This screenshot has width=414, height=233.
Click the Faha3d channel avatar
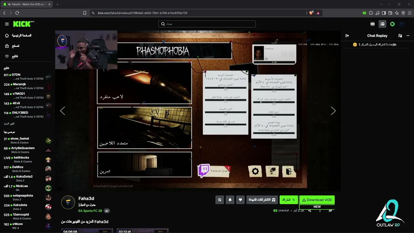(x=68, y=202)
